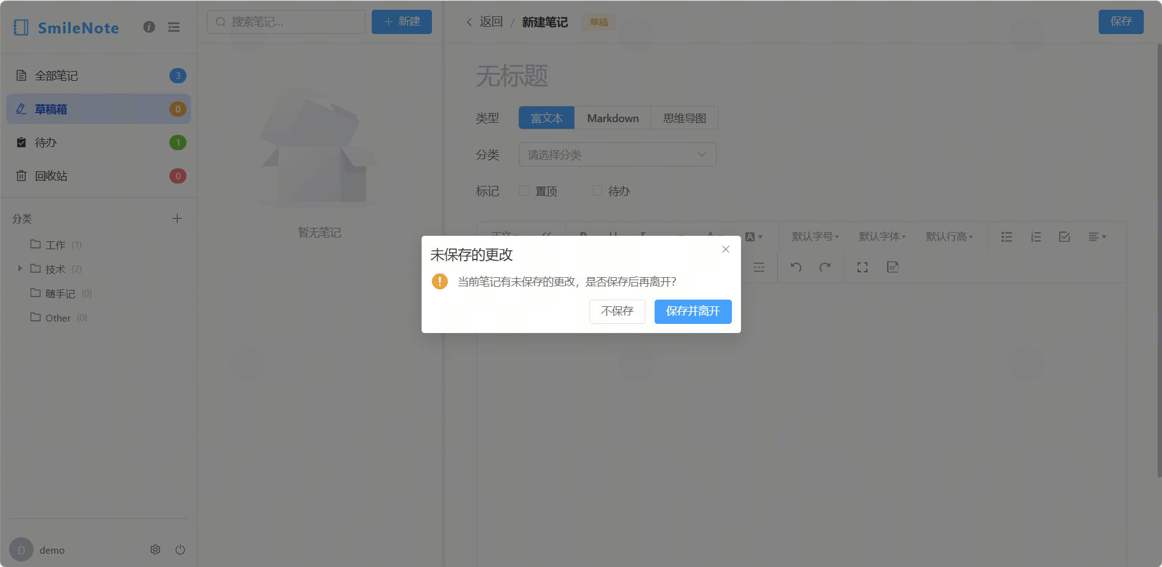This screenshot has width=1162, height=567.
Task: Open the 默认字号 font size dropdown
Action: [815, 236]
